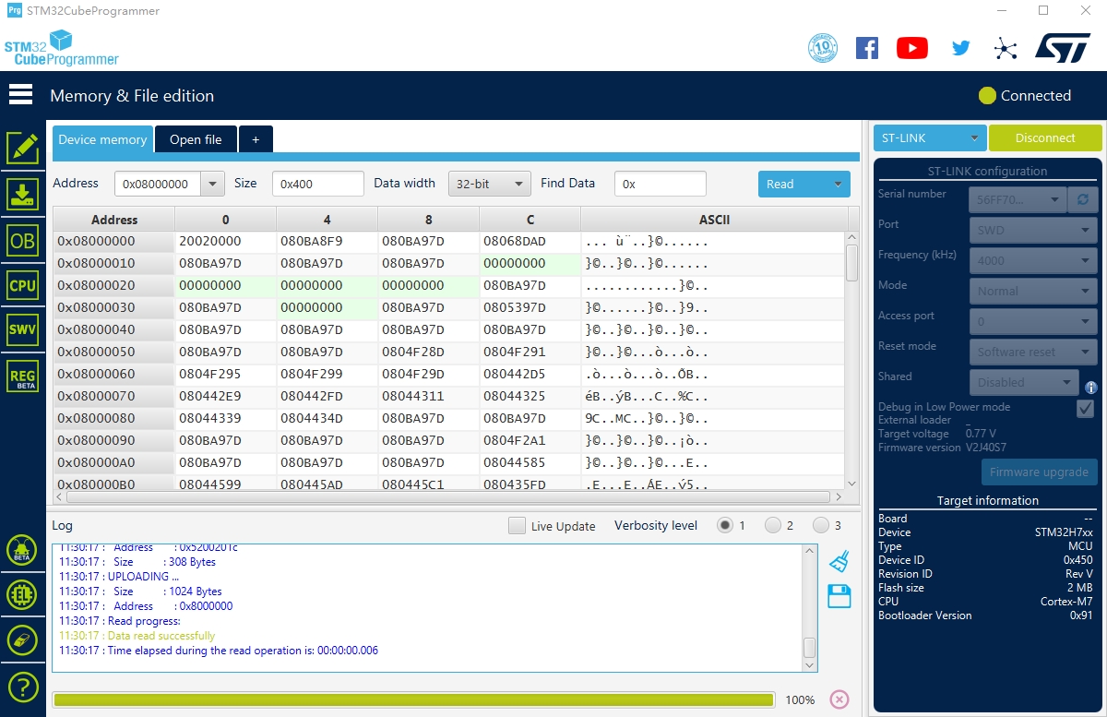This screenshot has height=717, width=1107.
Task: Open the Access port dropdown
Action: [1032, 321]
